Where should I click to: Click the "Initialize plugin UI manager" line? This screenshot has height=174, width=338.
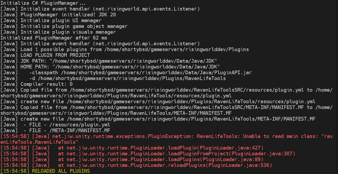pyautogui.click(x=61, y=21)
